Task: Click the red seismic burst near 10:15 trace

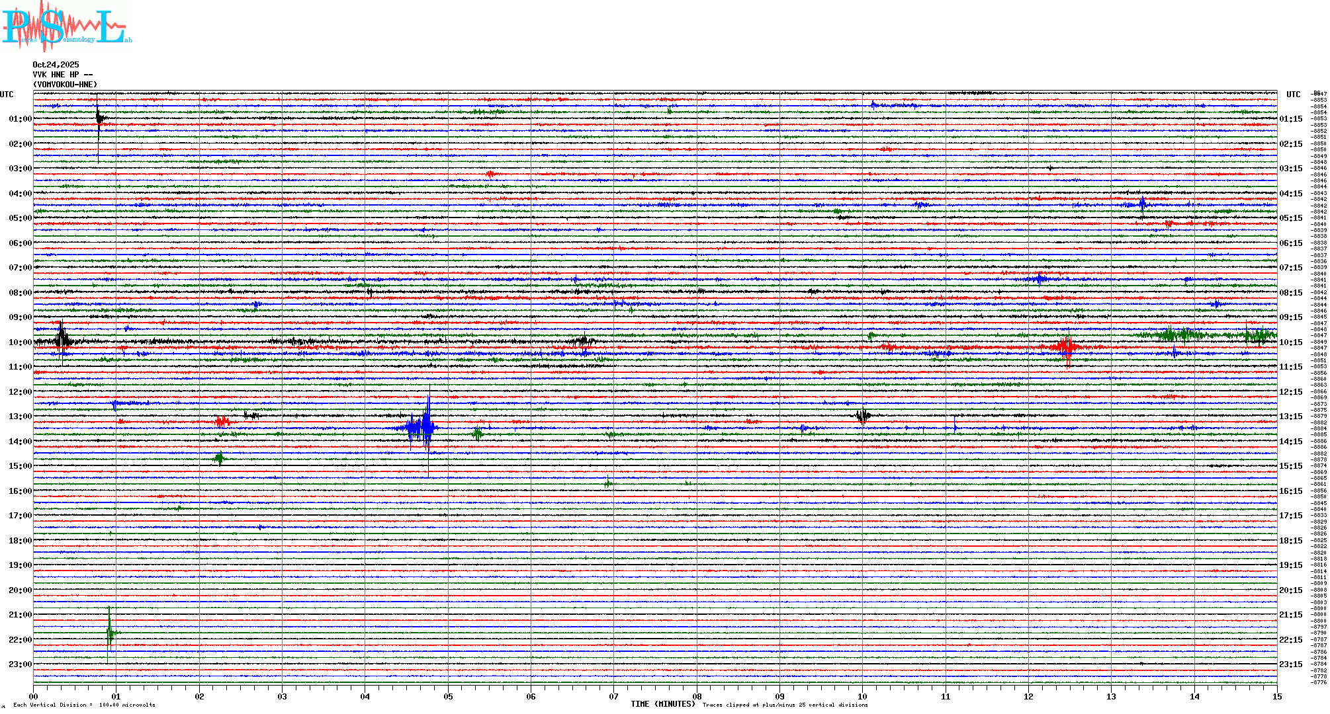Action: [1066, 347]
